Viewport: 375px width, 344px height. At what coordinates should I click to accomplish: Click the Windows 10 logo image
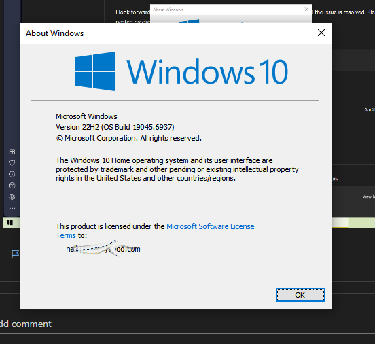coord(181,71)
